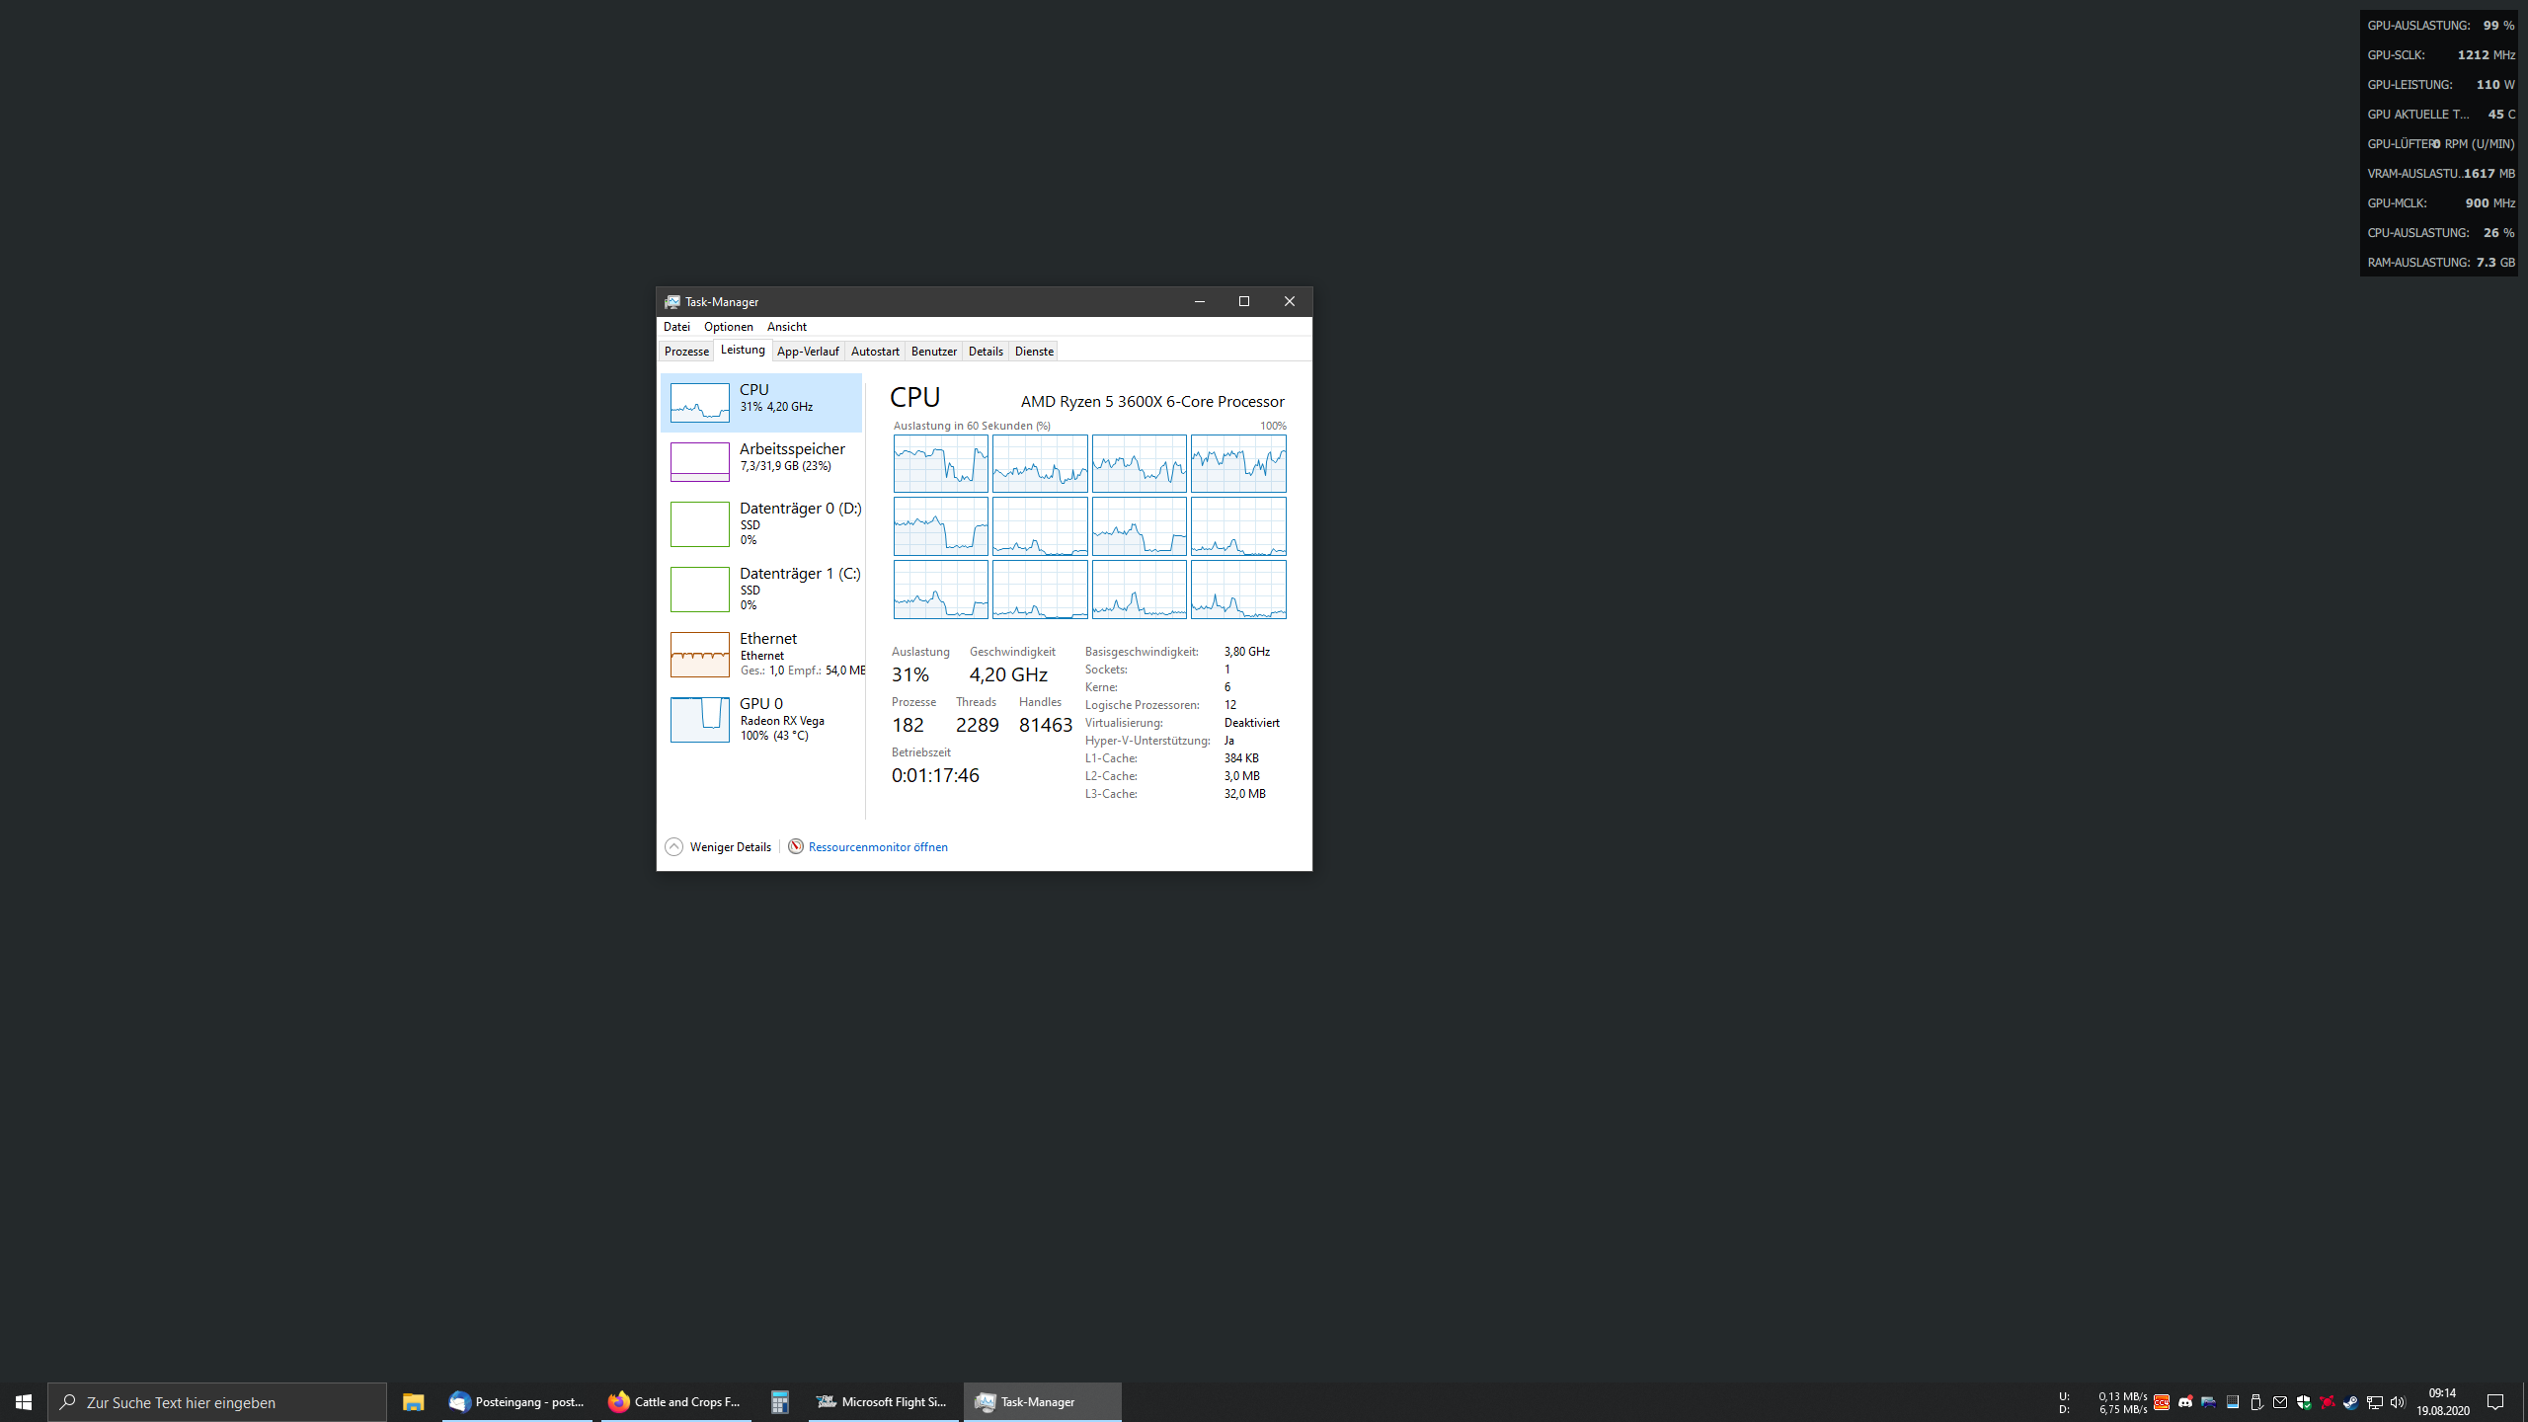The width and height of the screenshot is (2528, 1422).
Task: Click the Discord tray icon
Action: tap(2185, 1402)
